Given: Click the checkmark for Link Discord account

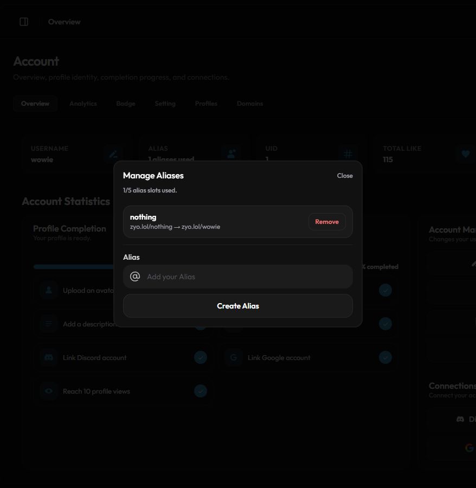Looking at the screenshot, I should coord(201,357).
